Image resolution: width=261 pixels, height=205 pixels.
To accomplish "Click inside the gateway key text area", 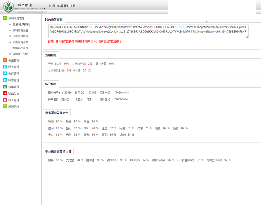I will 147,31.
